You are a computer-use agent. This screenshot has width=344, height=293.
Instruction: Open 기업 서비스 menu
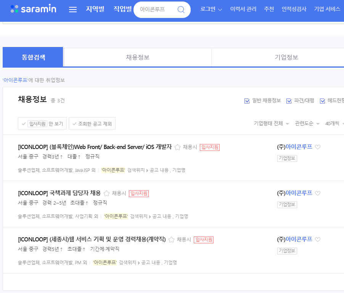(x=327, y=9)
